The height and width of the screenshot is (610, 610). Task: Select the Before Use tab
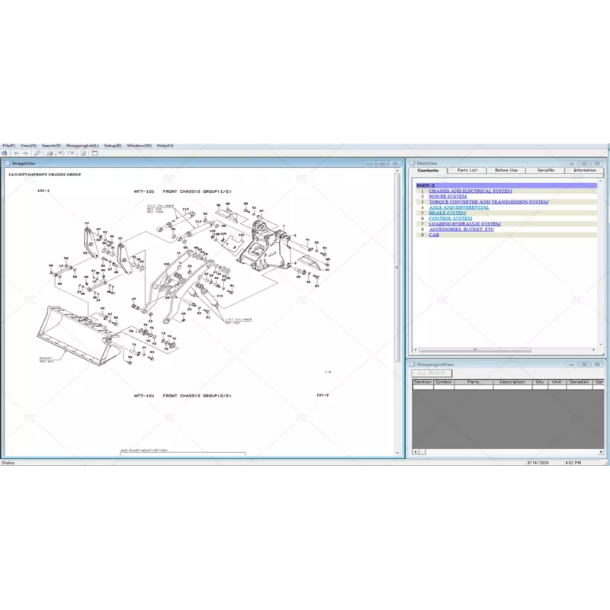(506, 170)
